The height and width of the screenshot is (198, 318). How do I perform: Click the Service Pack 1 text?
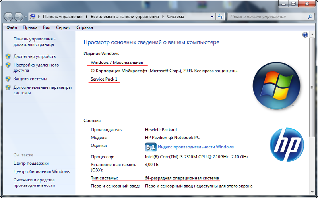(104, 79)
